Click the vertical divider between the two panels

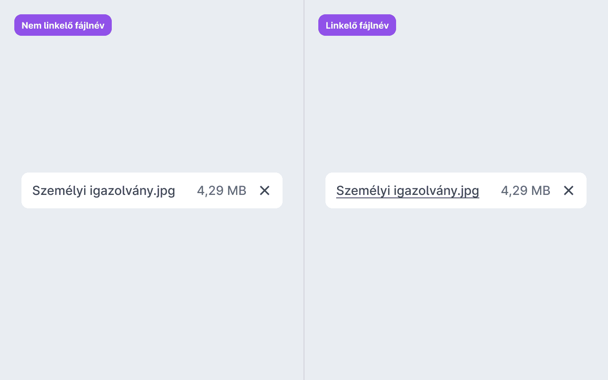(x=304, y=190)
